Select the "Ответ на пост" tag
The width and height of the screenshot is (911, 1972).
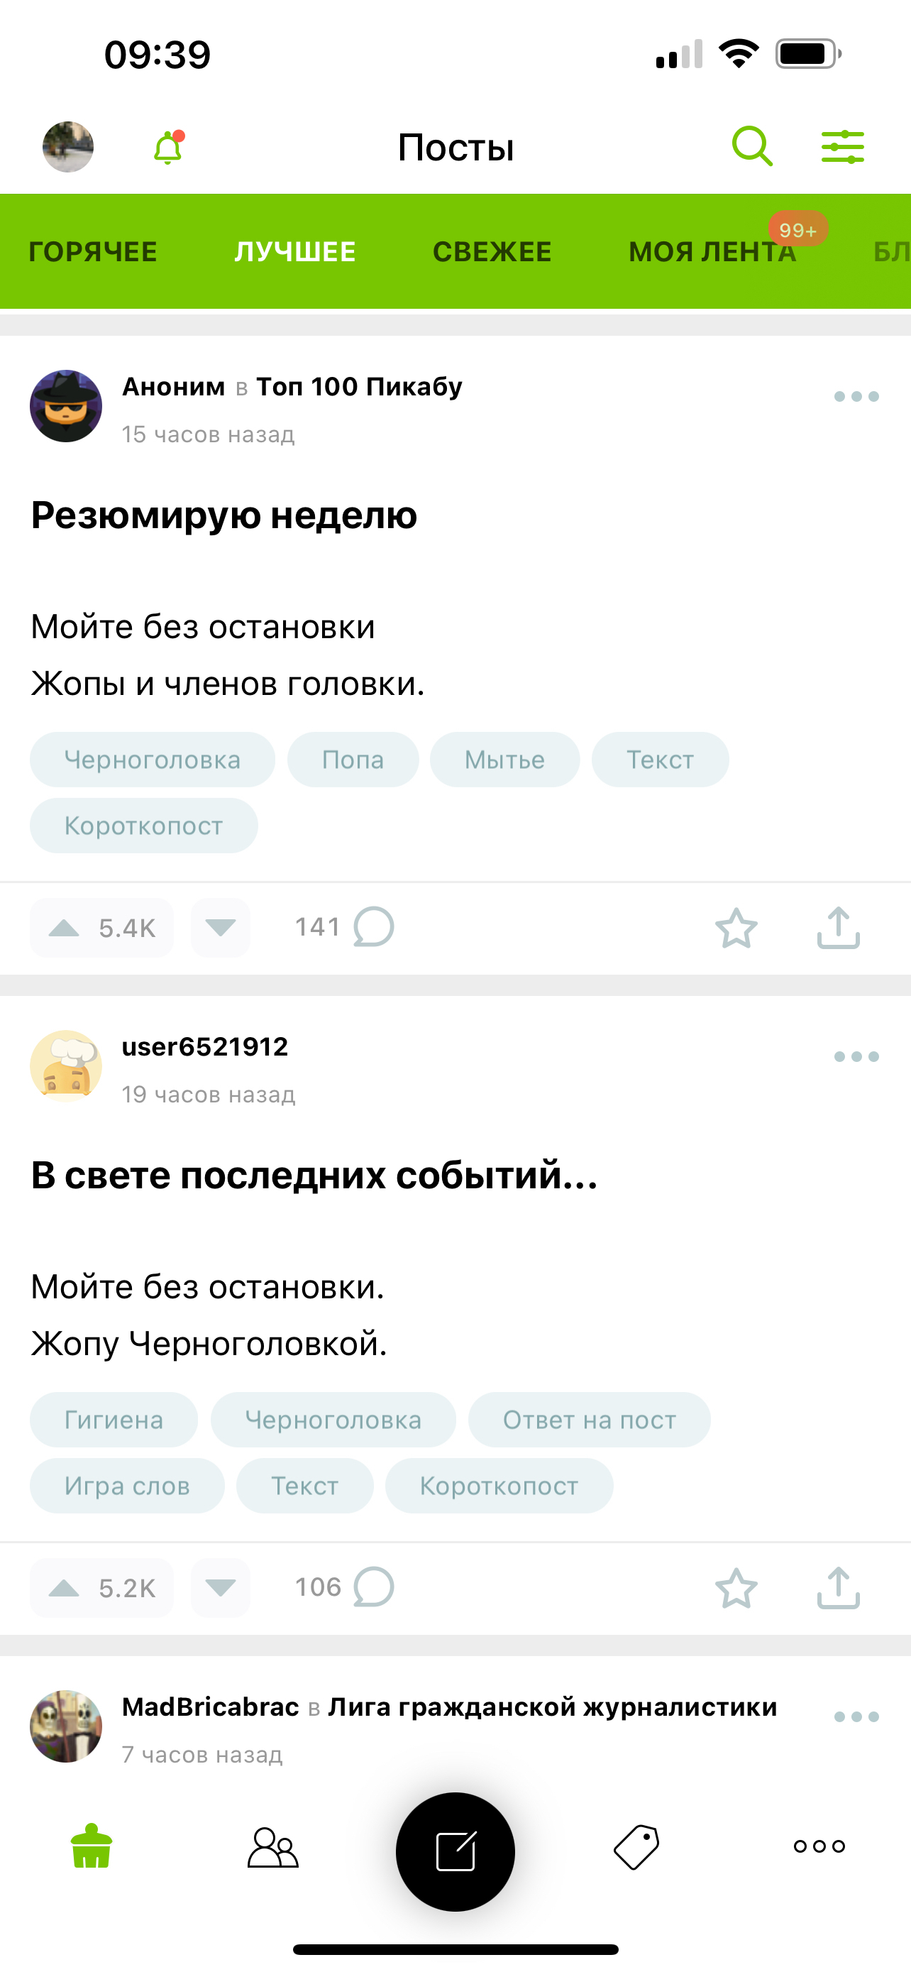589,1420
